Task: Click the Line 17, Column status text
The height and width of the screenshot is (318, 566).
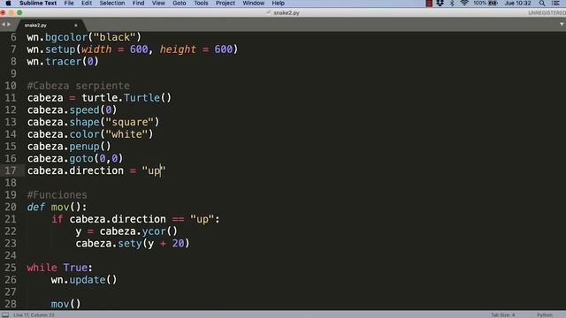Action: pos(34,314)
